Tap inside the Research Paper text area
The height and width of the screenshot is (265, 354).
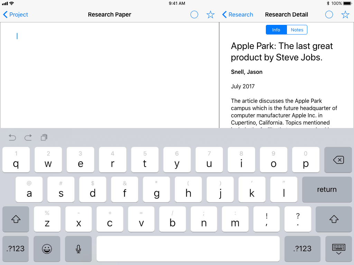pyautogui.click(x=110, y=75)
